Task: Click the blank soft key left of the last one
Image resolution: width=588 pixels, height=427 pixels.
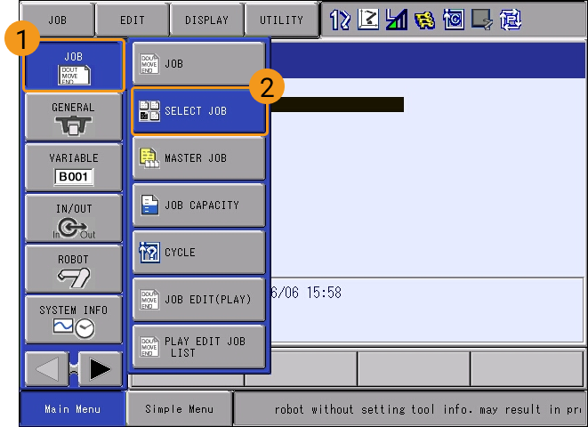Action: point(414,368)
